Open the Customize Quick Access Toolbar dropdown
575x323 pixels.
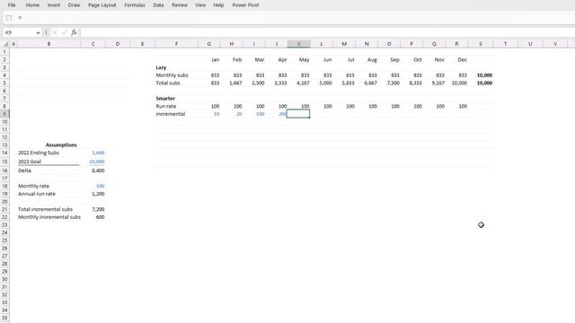coord(20,18)
